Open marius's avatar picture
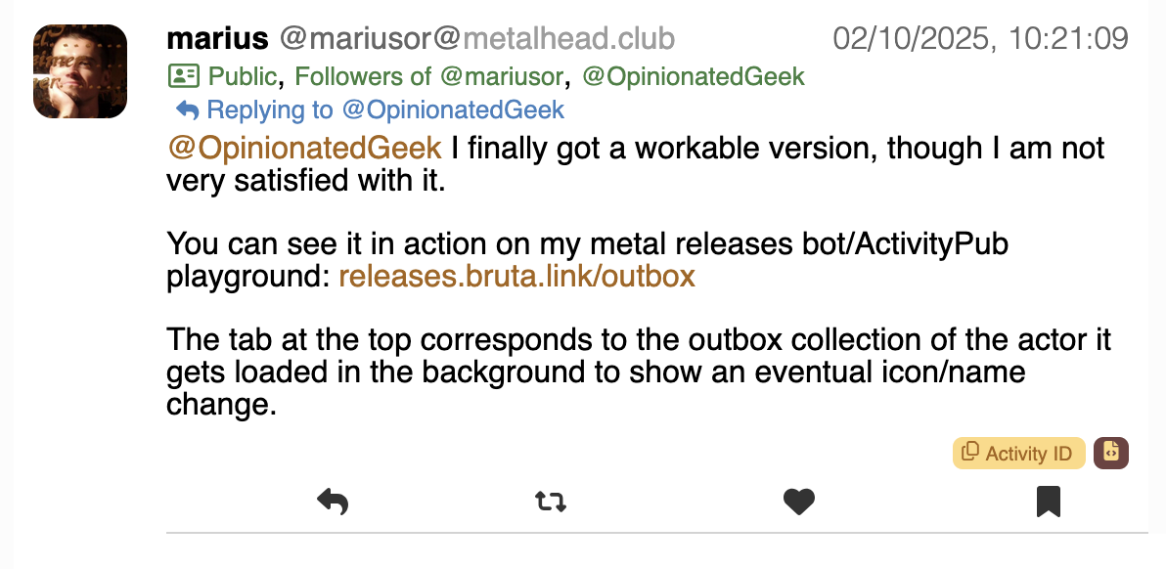Screen dimensions: 1166x569 [80, 71]
